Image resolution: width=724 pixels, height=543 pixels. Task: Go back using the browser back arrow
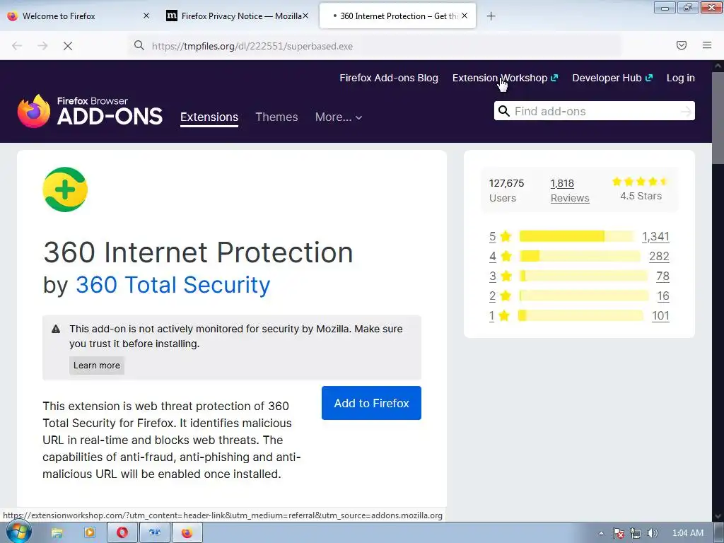(17, 46)
